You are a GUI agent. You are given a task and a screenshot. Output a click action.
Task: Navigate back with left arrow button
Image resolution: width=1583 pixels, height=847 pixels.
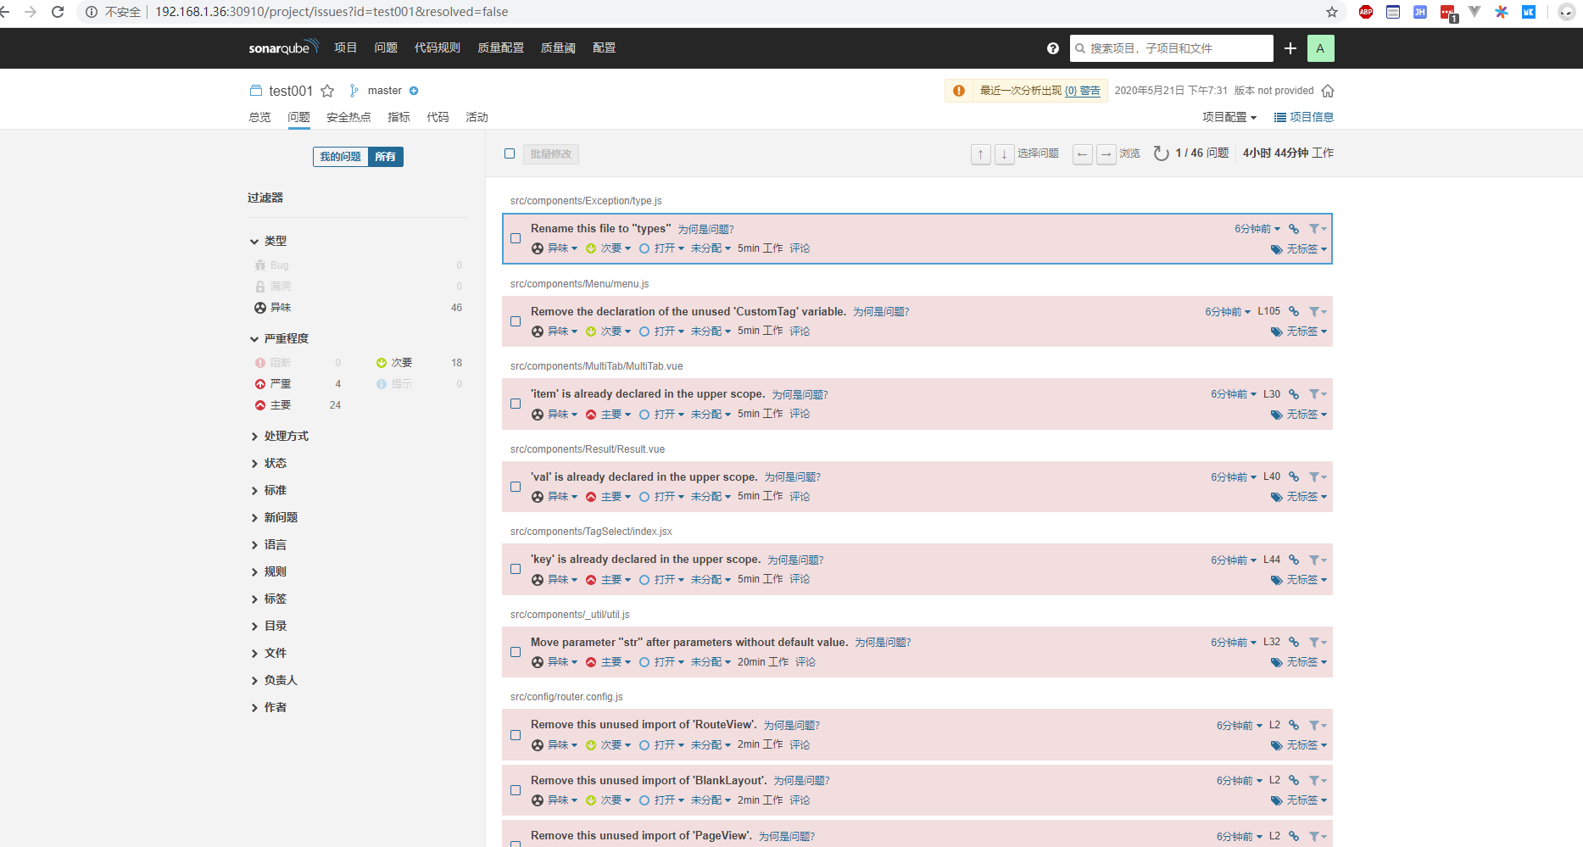1083,153
